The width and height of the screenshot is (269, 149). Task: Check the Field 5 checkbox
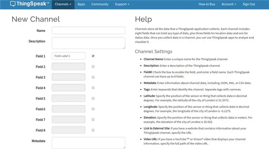tap(93, 98)
